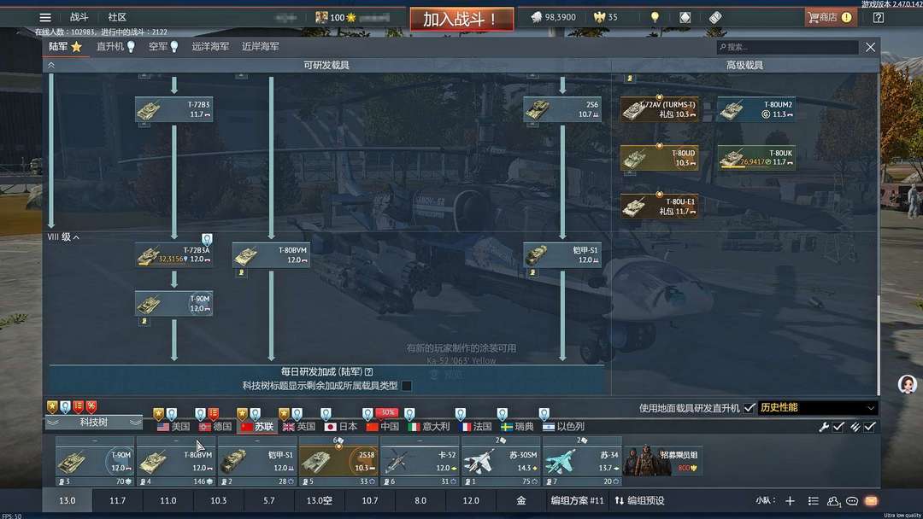Viewport: 923px width, 519px height.
Task: Open the 战斗 battle menu
Action: click(x=79, y=17)
